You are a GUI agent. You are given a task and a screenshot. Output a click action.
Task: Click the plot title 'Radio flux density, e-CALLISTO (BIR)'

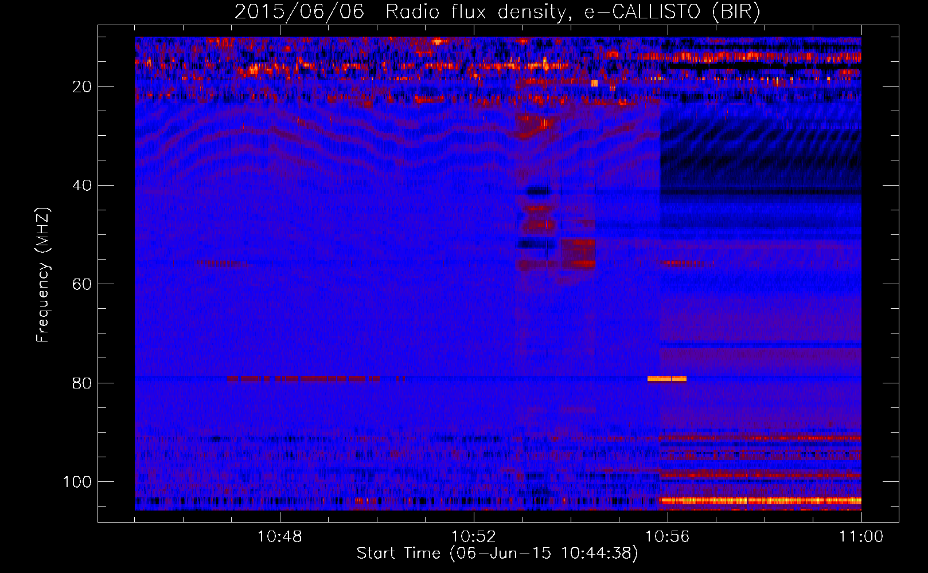click(x=572, y=11)
